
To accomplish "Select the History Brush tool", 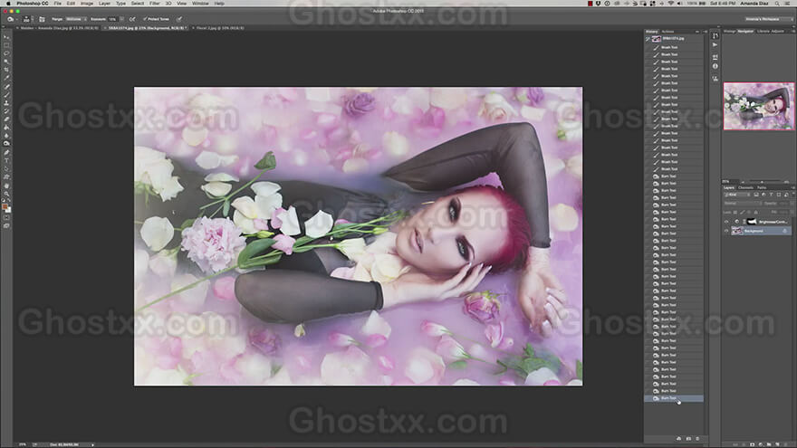I will [6, 111].
